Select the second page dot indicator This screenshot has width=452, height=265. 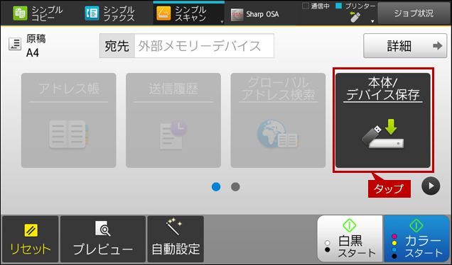point(235,187)
